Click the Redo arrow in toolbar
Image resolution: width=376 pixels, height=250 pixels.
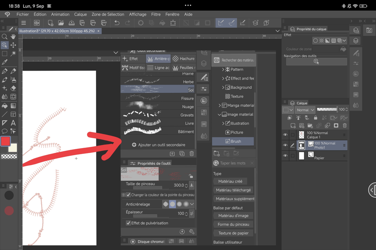click(128, 23)
